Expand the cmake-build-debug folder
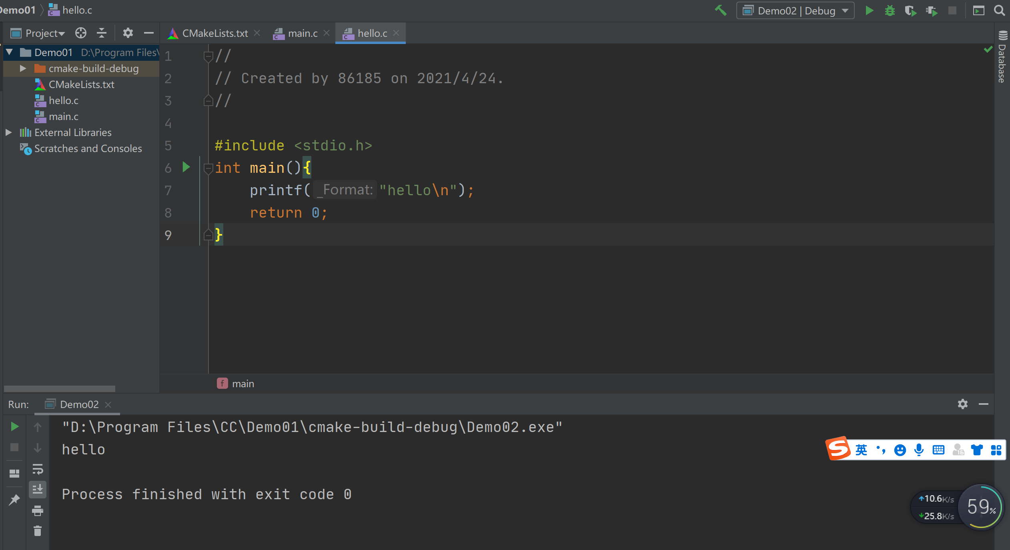Image resolution: width=1010 pixels, height=550 pixels. pyautogui.click(x=23, y=68)
